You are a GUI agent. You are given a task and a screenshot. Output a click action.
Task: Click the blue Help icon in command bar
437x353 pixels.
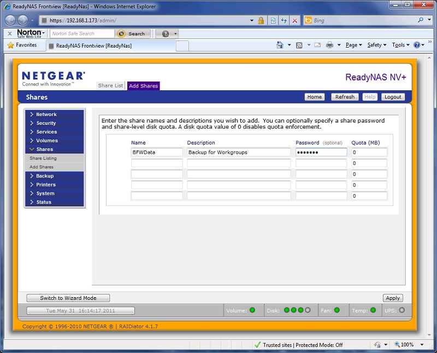[x=417, y=45]
